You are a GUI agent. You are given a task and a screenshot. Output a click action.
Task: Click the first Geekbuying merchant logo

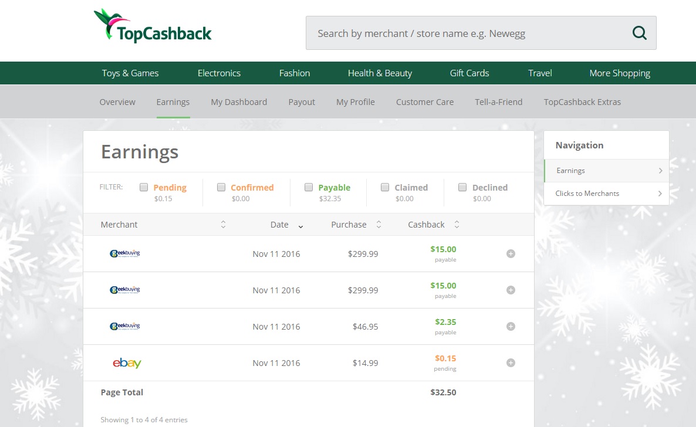point(124,254)
